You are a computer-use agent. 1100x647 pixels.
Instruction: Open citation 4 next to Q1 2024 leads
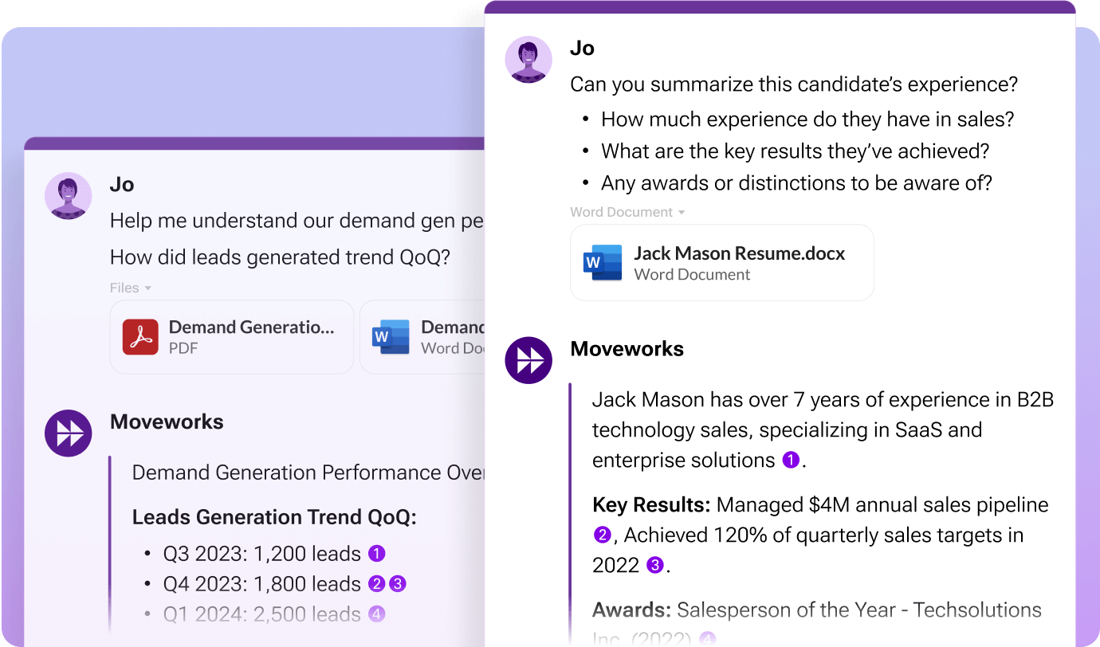377,614
